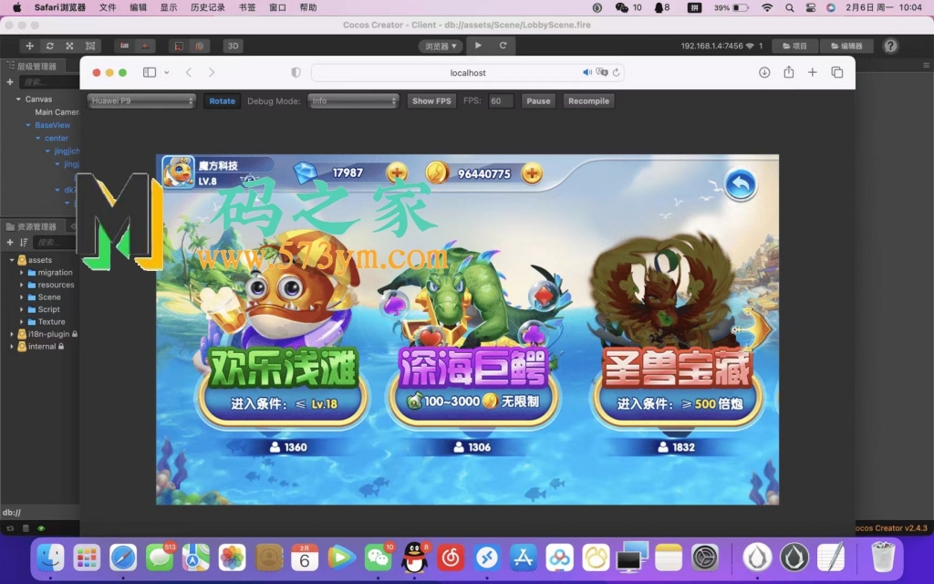Collapse the BaseView node

[28, 125]
